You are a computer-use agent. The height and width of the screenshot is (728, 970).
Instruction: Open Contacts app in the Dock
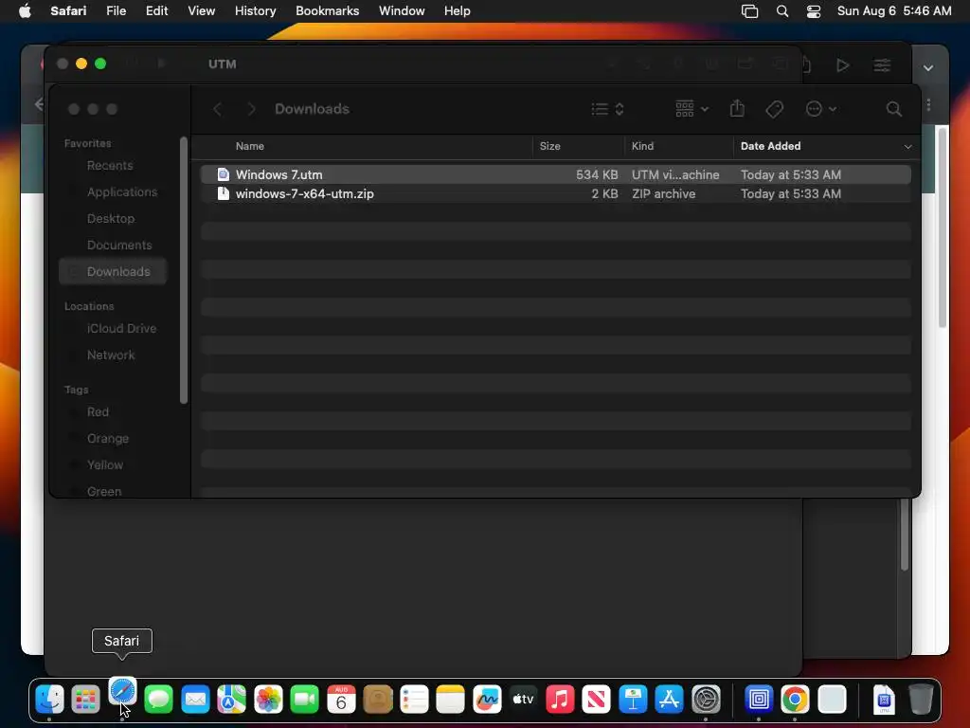click(x=378, y=700)
